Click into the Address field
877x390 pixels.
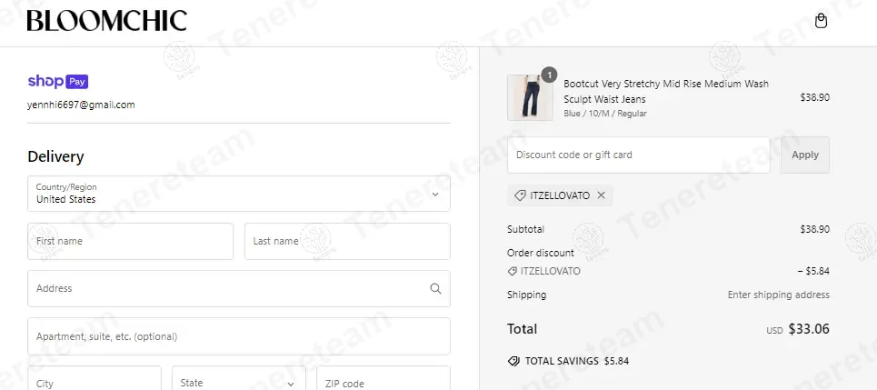pos(239,289)
